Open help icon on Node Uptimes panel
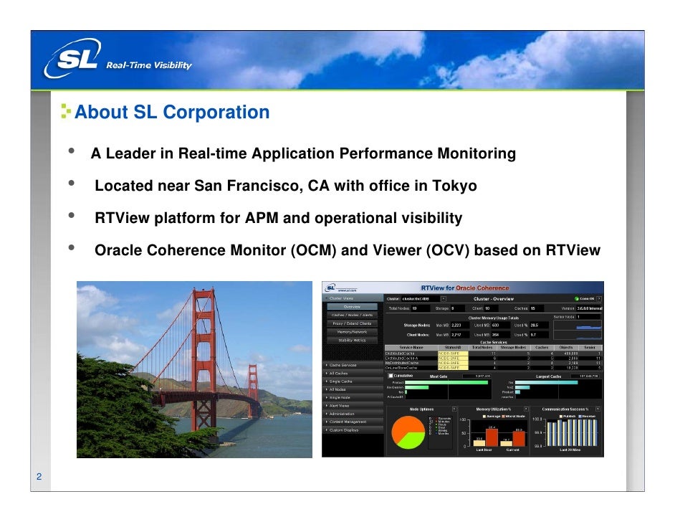 [454, 409]
